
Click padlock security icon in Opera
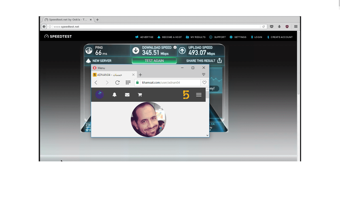[x=137, y=83]
